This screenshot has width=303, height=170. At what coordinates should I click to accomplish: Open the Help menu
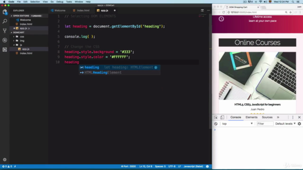pyautogui.click(x=88, y=2)
